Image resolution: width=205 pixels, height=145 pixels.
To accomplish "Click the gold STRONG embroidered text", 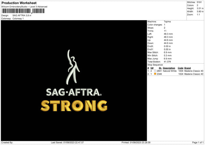I will (73, 106).
